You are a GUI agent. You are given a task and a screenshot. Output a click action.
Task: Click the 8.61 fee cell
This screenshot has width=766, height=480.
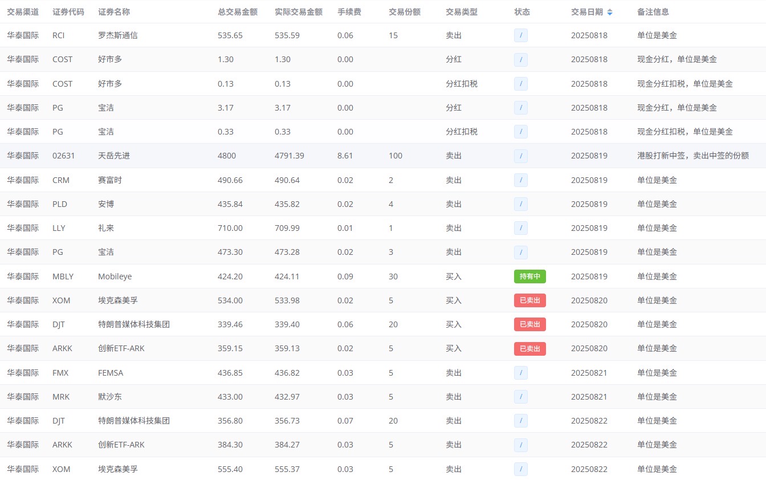pyautogui.click(x=345, y=156)
